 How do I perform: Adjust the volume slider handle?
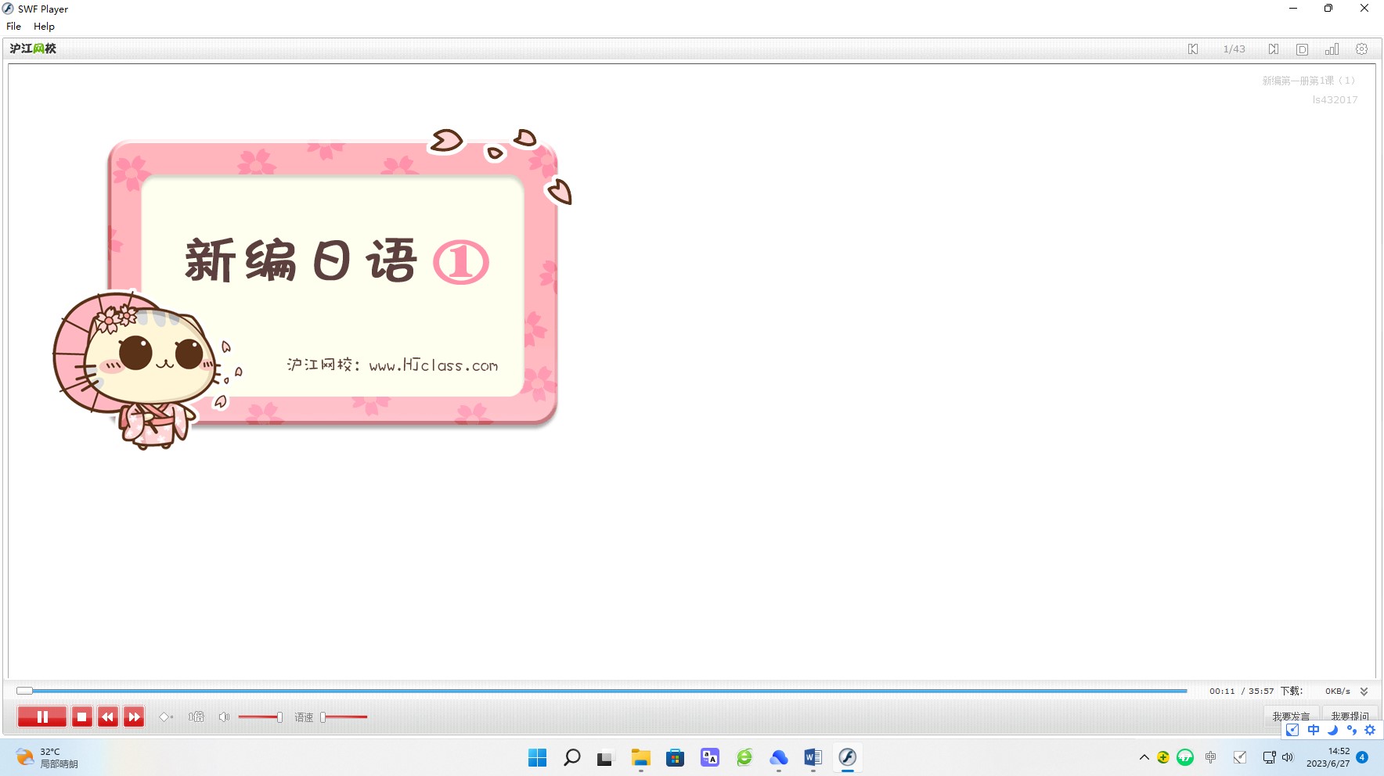(x=279, y=717)
